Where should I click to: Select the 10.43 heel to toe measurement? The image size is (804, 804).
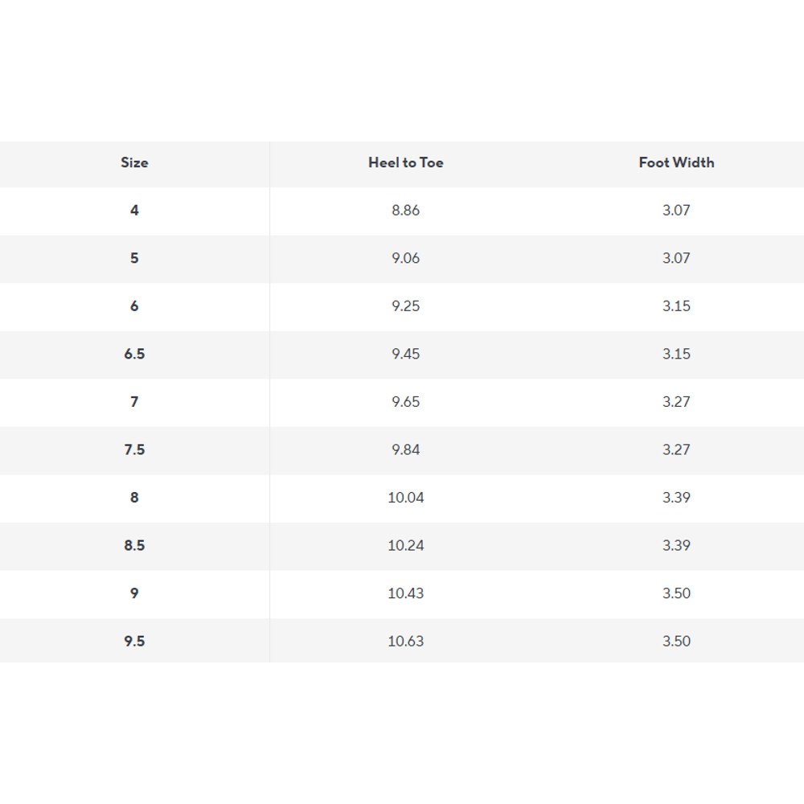tap(405, 593)
